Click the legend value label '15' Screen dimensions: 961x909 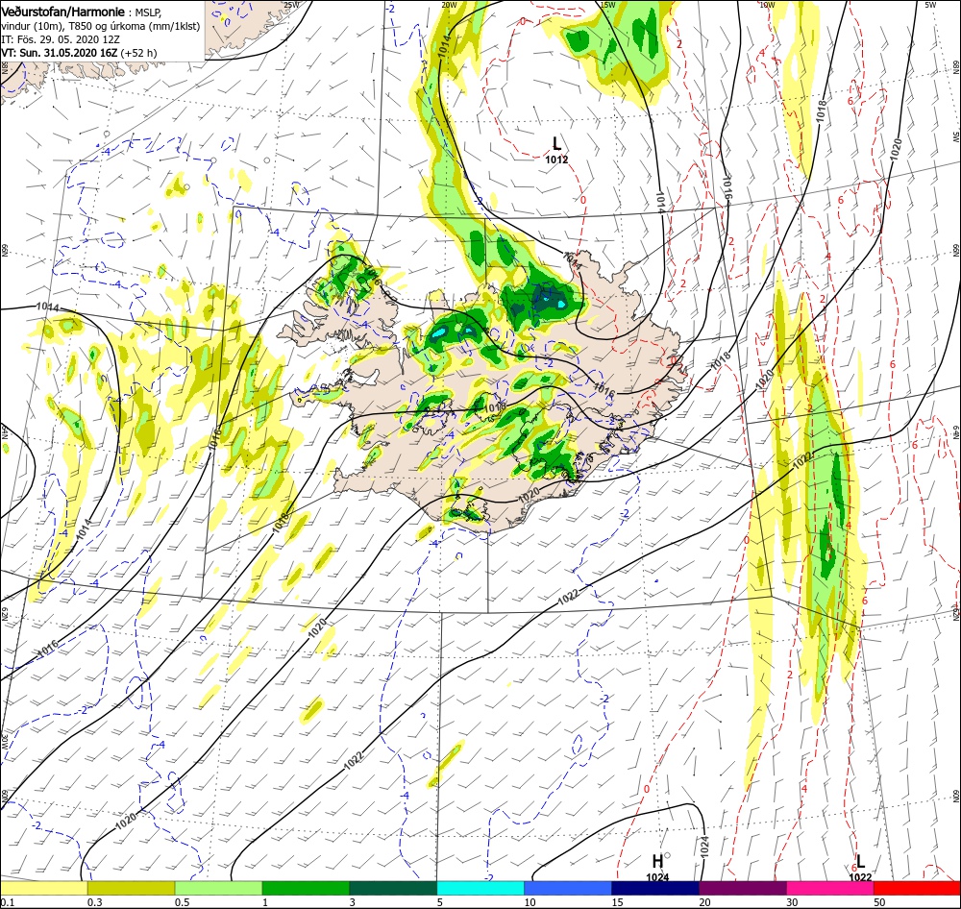[x=617, y=902]
